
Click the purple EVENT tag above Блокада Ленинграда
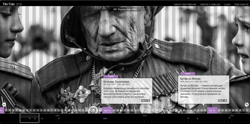click(x=111, y=76)
